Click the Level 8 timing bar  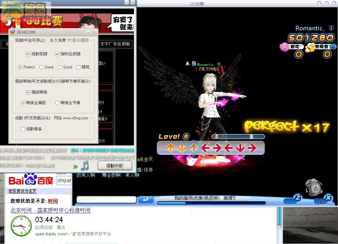tap(238, 137)
